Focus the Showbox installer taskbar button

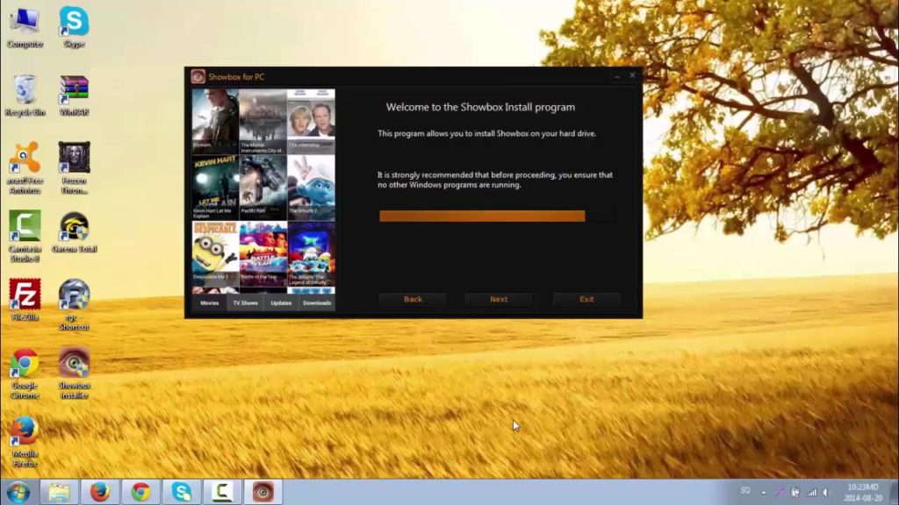pos(263,492)
